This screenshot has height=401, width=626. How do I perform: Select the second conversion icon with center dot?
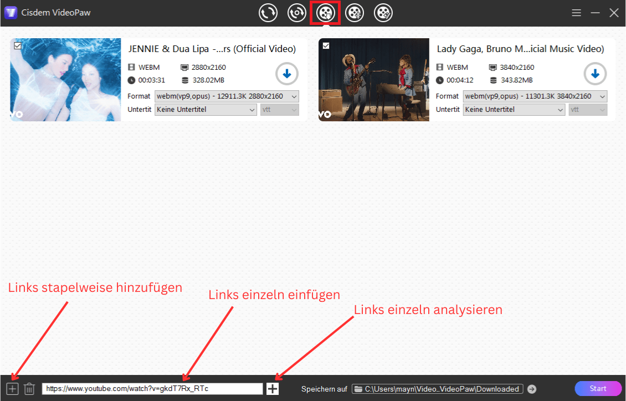point(297,12)
